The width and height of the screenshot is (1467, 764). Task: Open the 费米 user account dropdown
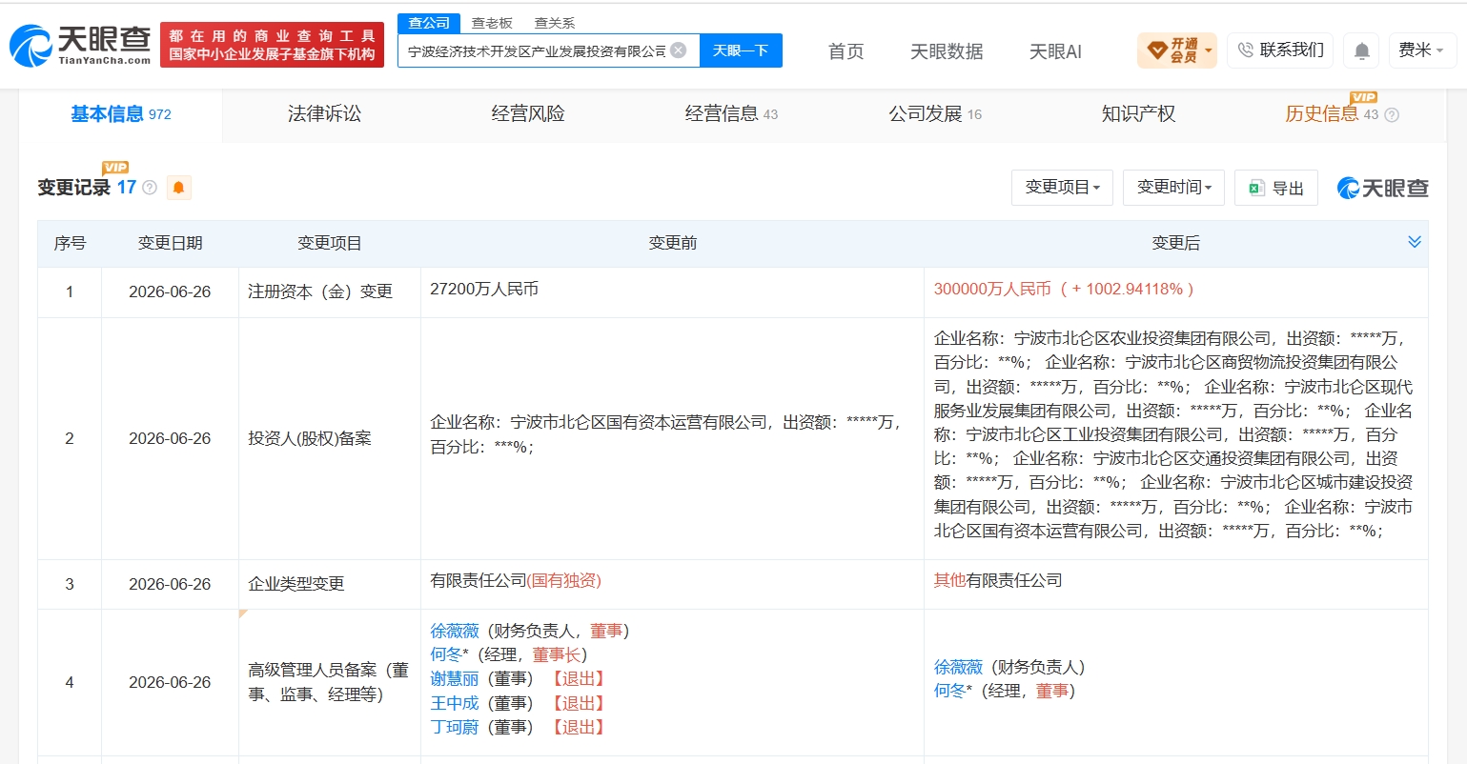coord(1420,50)
